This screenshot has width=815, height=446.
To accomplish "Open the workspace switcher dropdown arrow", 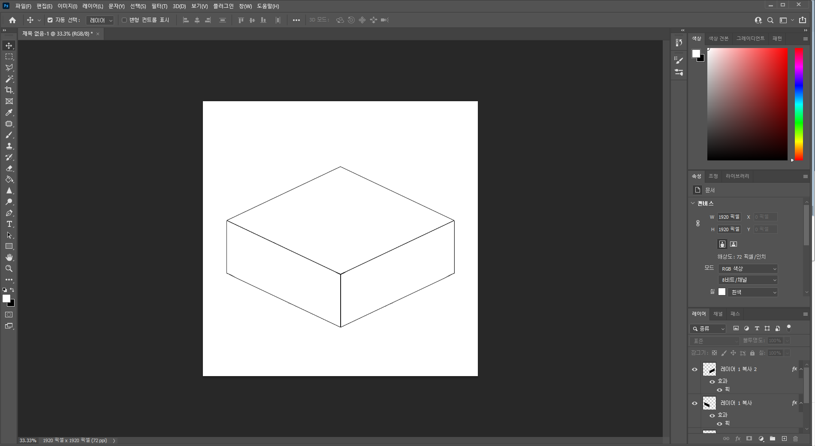I will pyautogui.click(x=792, y=20).
